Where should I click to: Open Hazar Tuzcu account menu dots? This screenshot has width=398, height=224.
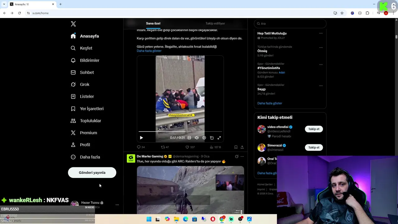(x=117, y=205)
